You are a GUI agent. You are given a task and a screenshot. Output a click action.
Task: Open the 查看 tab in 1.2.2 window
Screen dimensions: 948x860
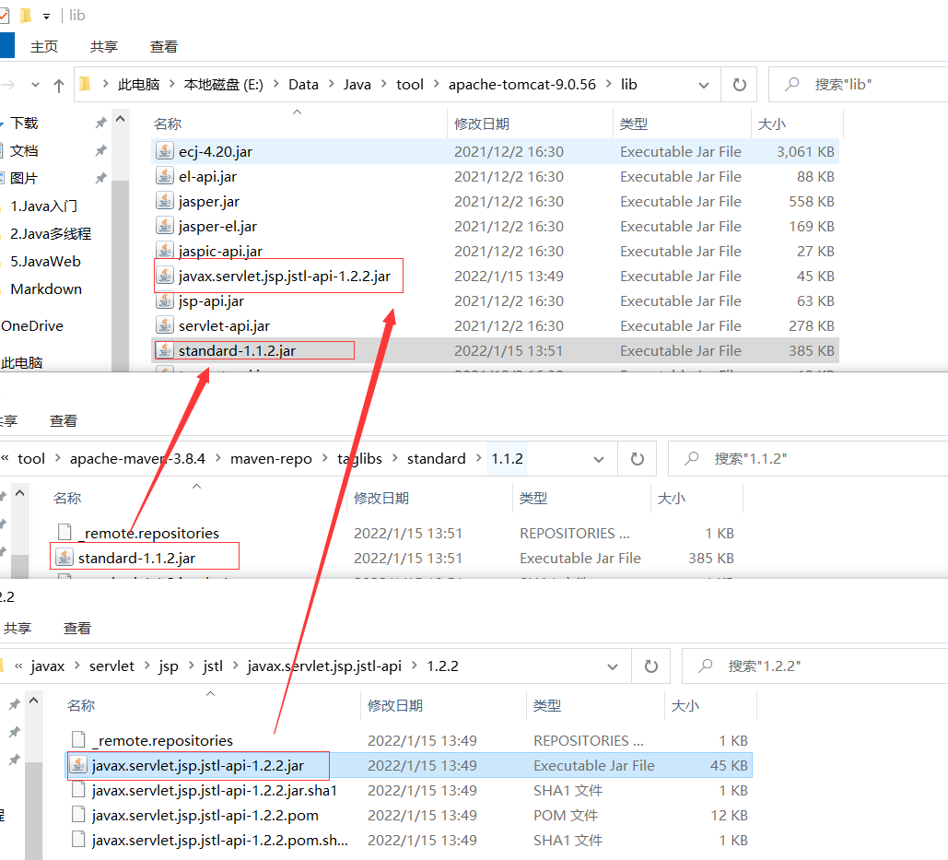coord(76,629)
